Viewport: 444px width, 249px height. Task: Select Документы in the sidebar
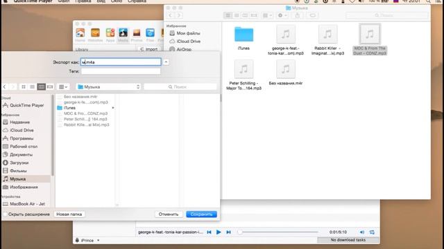click(x=18, y=155)
